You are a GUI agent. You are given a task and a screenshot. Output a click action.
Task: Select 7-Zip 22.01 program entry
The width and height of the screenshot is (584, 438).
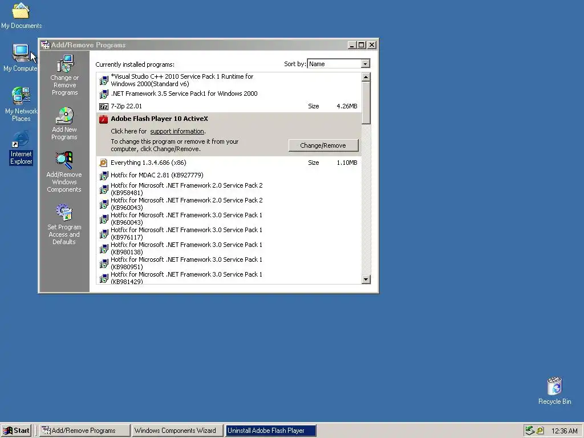pos(228,107)
